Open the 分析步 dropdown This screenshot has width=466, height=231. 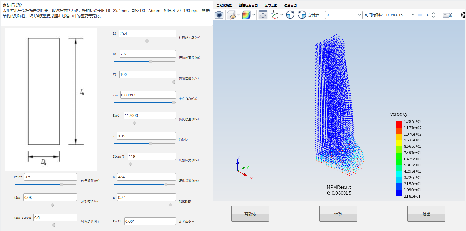point(344,15)
